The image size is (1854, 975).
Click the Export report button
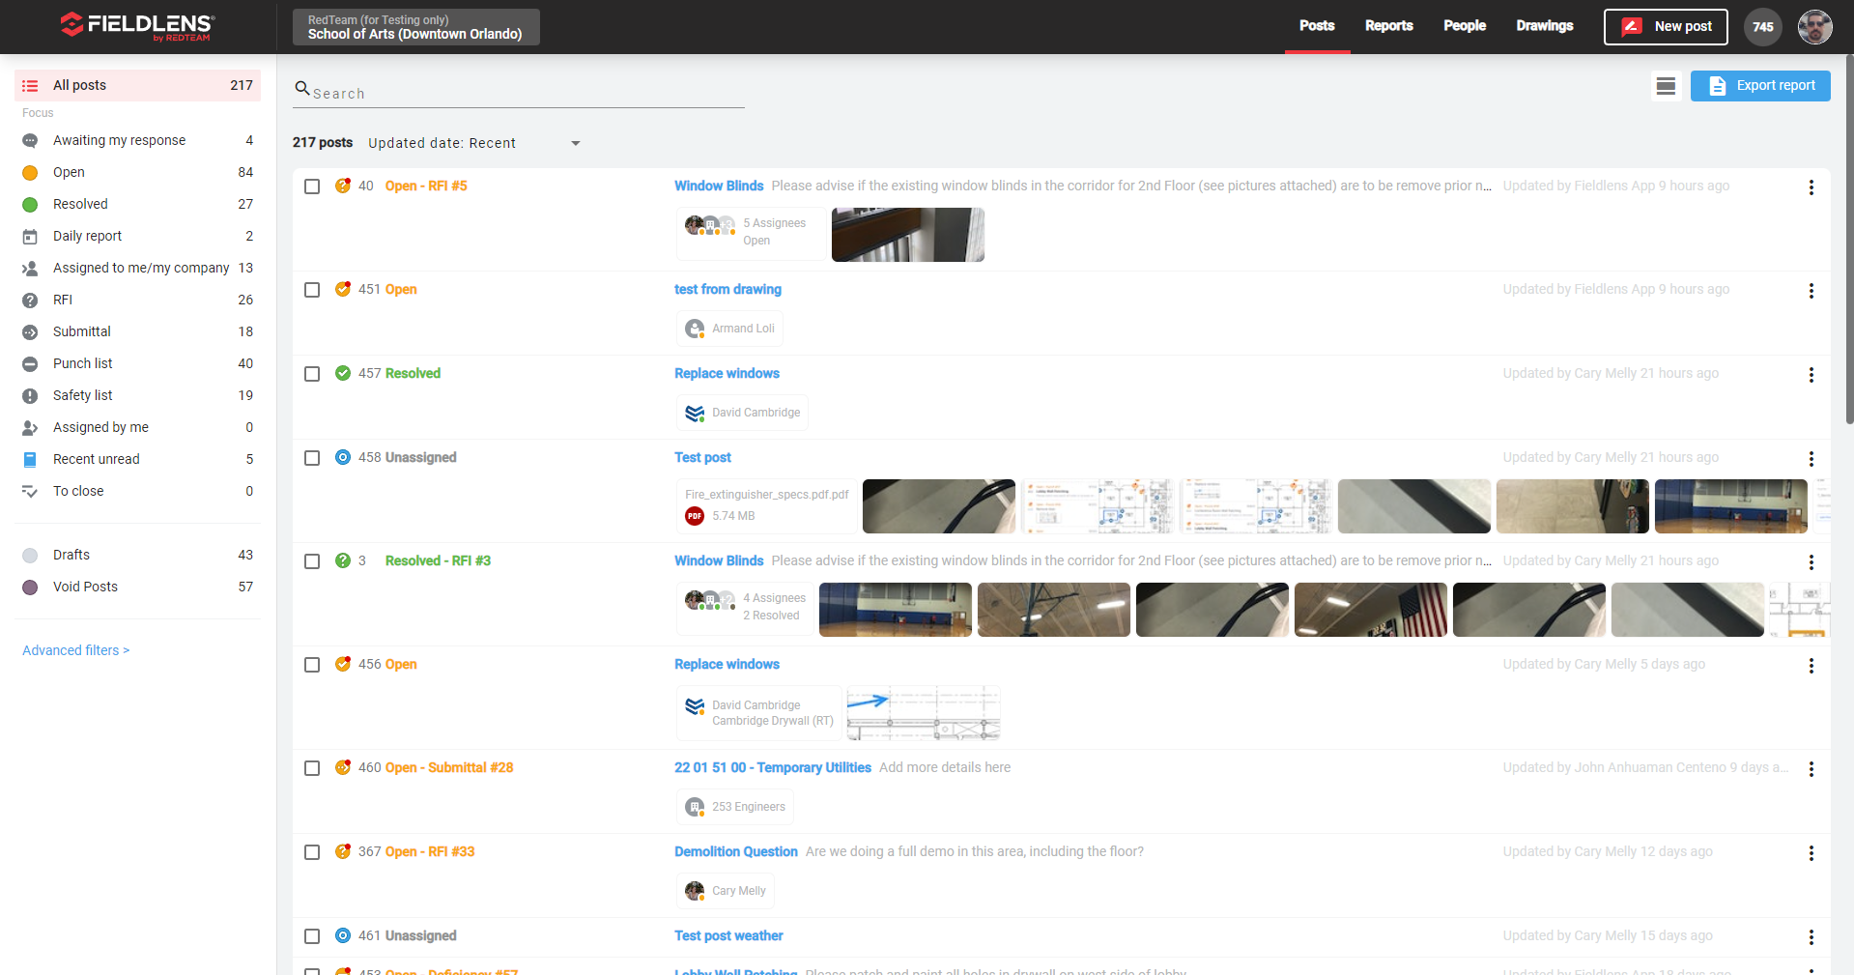click(x=1760, y=86)
